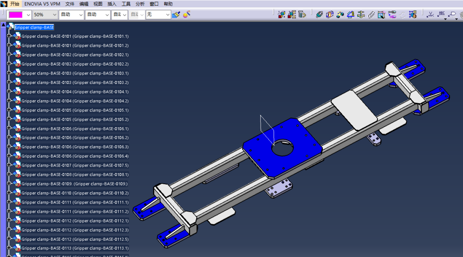
Task: Open the ENOVIA V5 VPM menu
Action: pyautogui.click(x=42, y=4)
